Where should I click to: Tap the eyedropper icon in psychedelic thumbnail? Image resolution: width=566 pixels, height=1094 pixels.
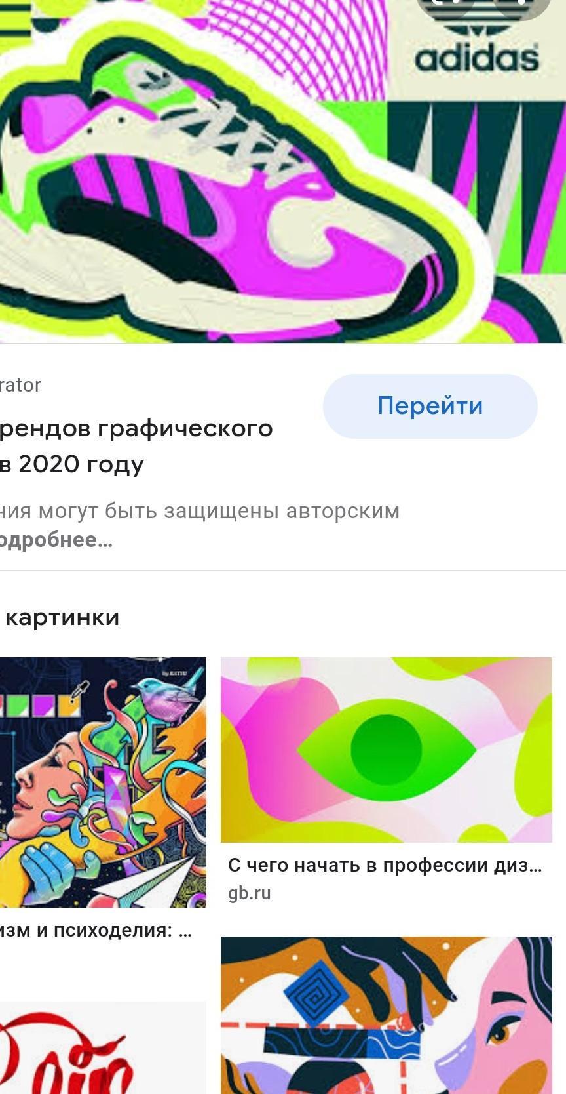80,691
